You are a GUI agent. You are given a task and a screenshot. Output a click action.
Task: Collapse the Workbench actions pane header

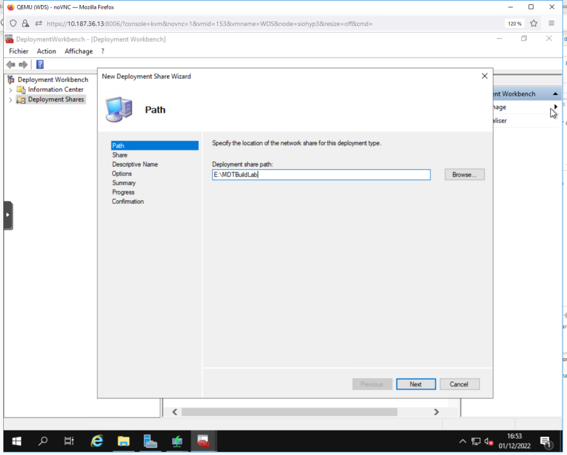point(555,94)
